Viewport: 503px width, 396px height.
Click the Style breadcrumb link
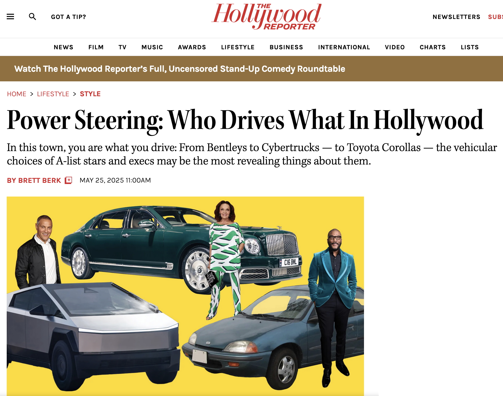(x=90, y=94)
